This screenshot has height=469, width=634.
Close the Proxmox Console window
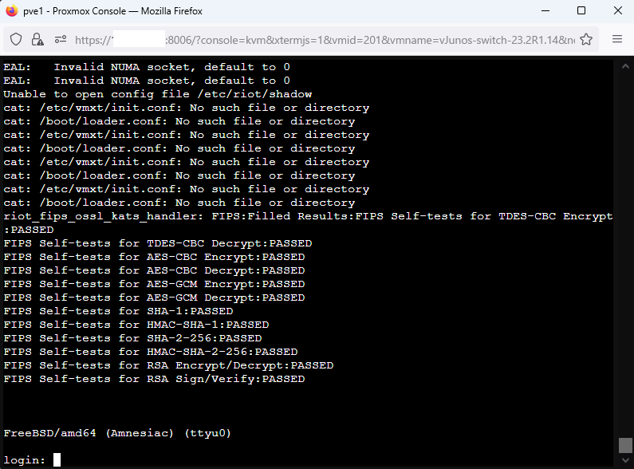[x=618, y=11]
